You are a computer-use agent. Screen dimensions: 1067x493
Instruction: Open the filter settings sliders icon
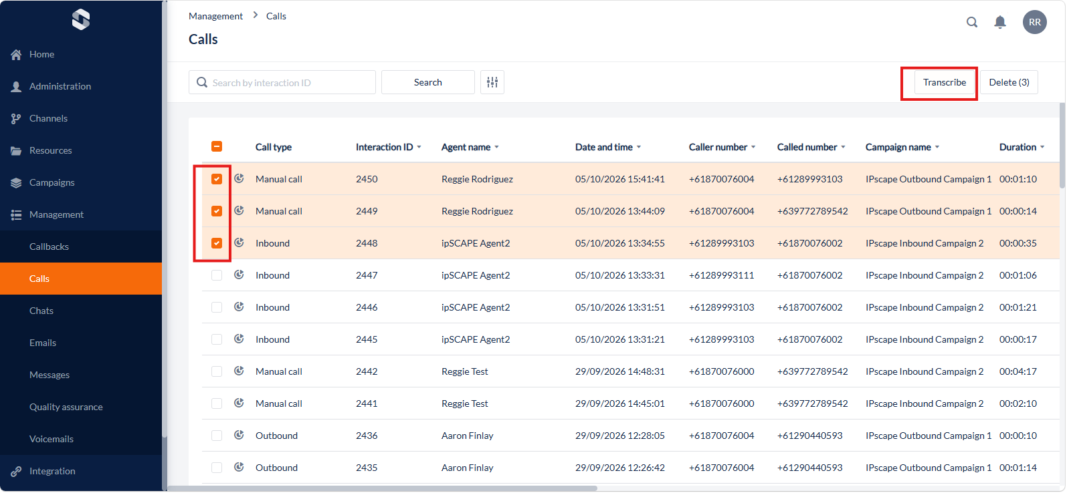492,82
